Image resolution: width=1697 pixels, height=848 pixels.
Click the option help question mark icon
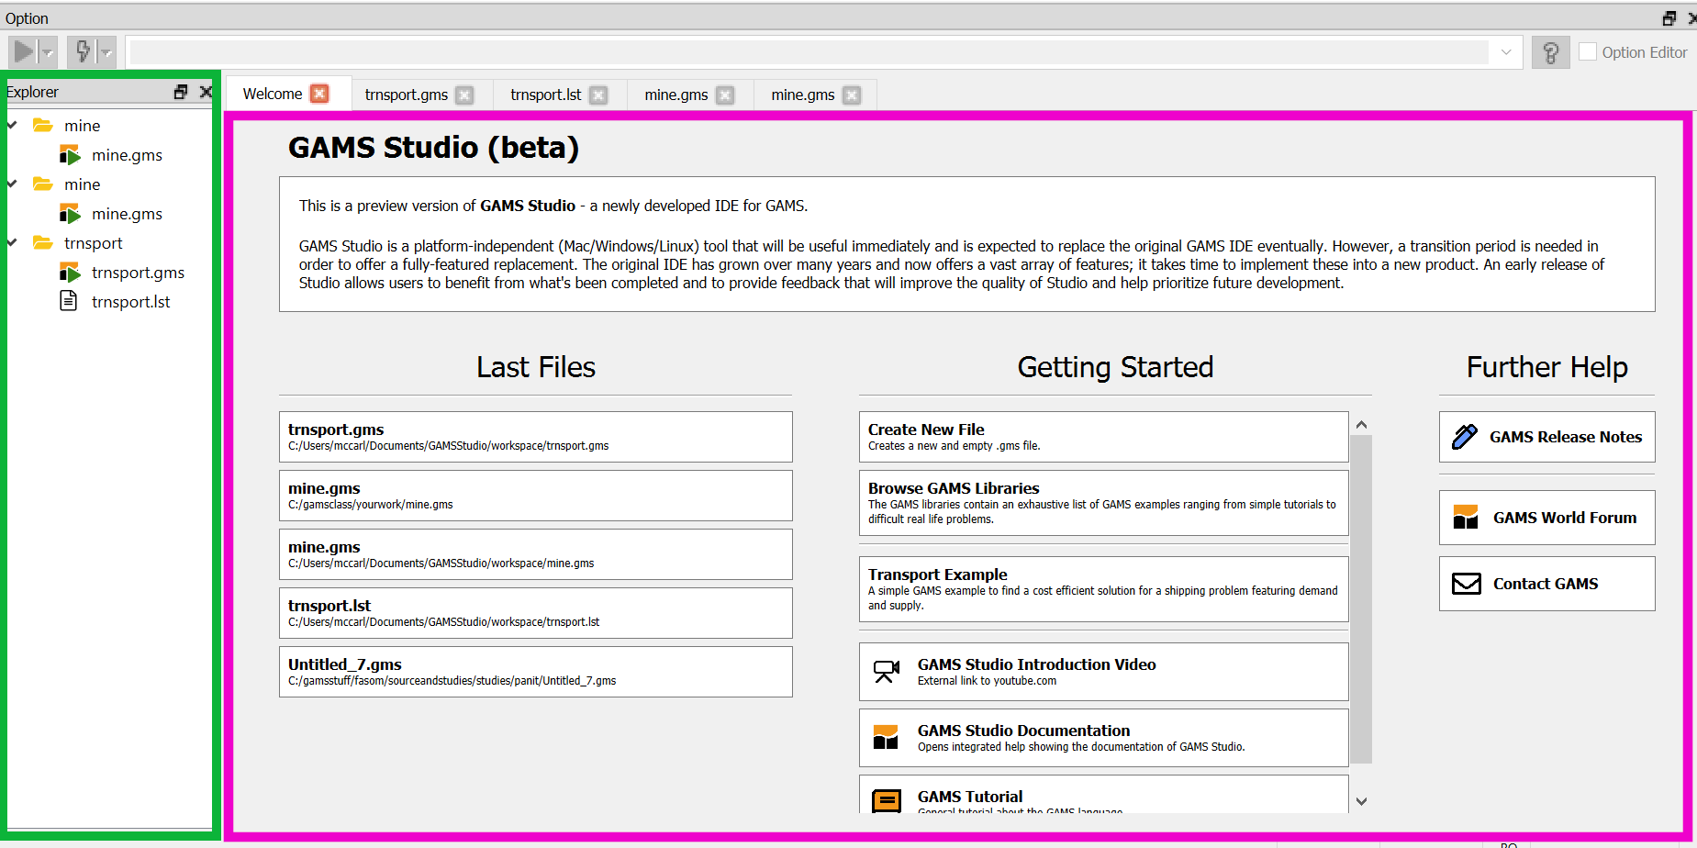pyautogui.click(x=1551, y=52)
